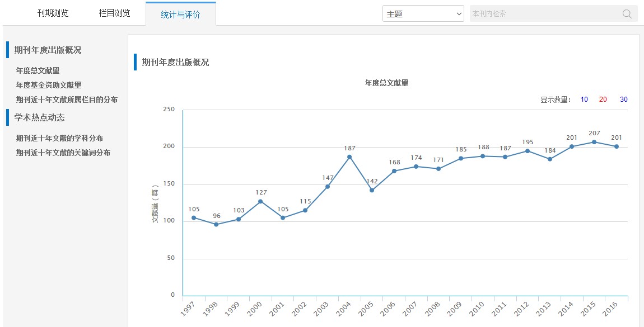Select the 统计与评价 tab
This screenshot has height=327, width=644.
[180, 15]
